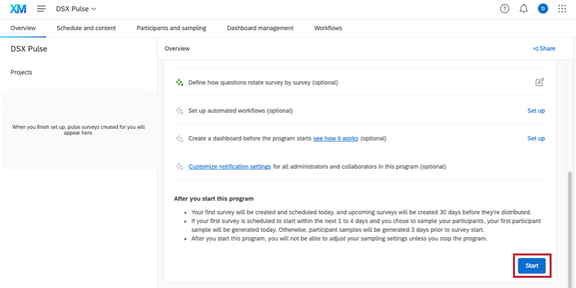Open the see how it works link
Viewport: 576px width, 288px height.
[335, 138]
